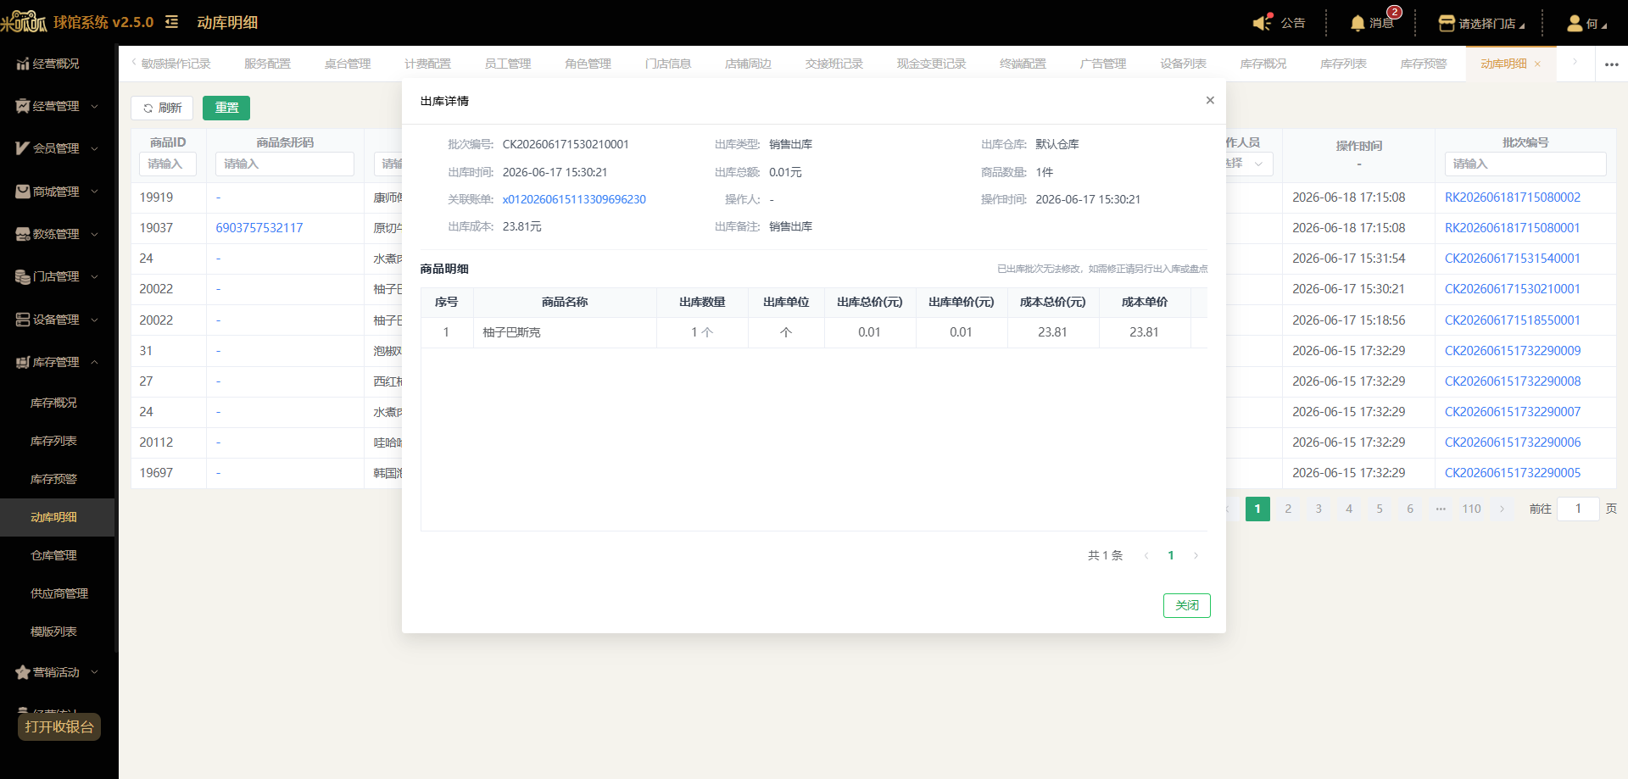Open the announcements speaker icon
The width and height of the screenshot is (1628, 779).
tap(1263, 23)
